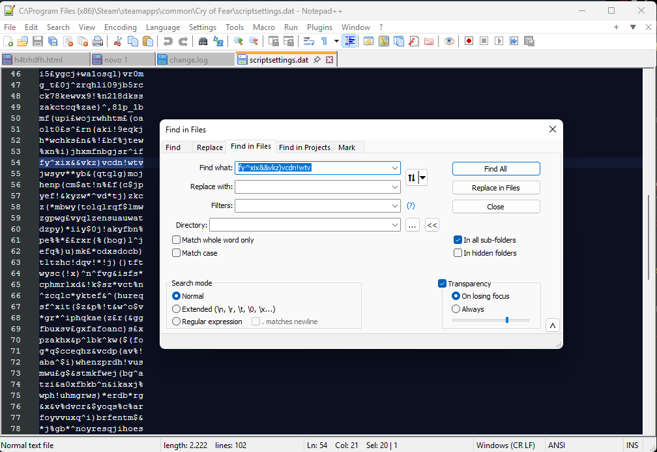Click the Redo toolbar arrow
Image resolution: width=657 pixels, height=452 pixels.
click(183, 41)
